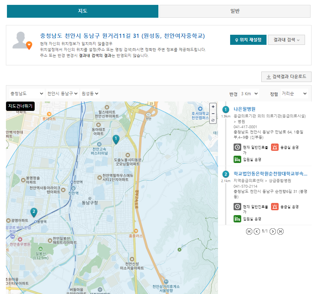Click emergency siren icon for 나은필병원

pyautogui.click(x=275, y=147)
